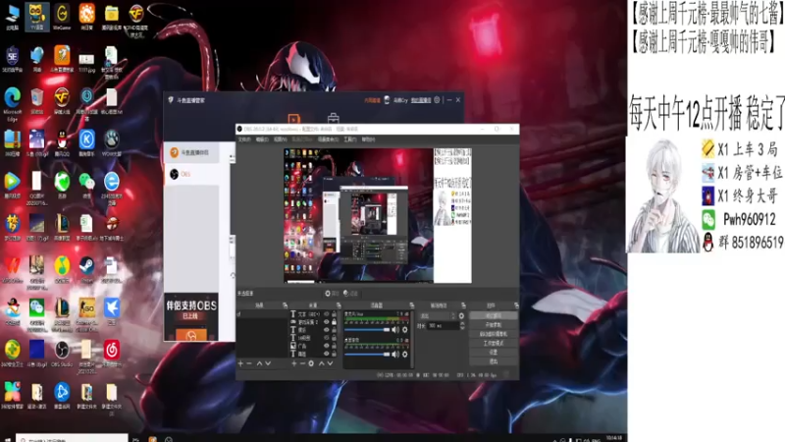The height and width of the screenshot is (442, 785).
Task: Increase the transition duration stepper
Action: pyautogui.click(x=462, y=323)
